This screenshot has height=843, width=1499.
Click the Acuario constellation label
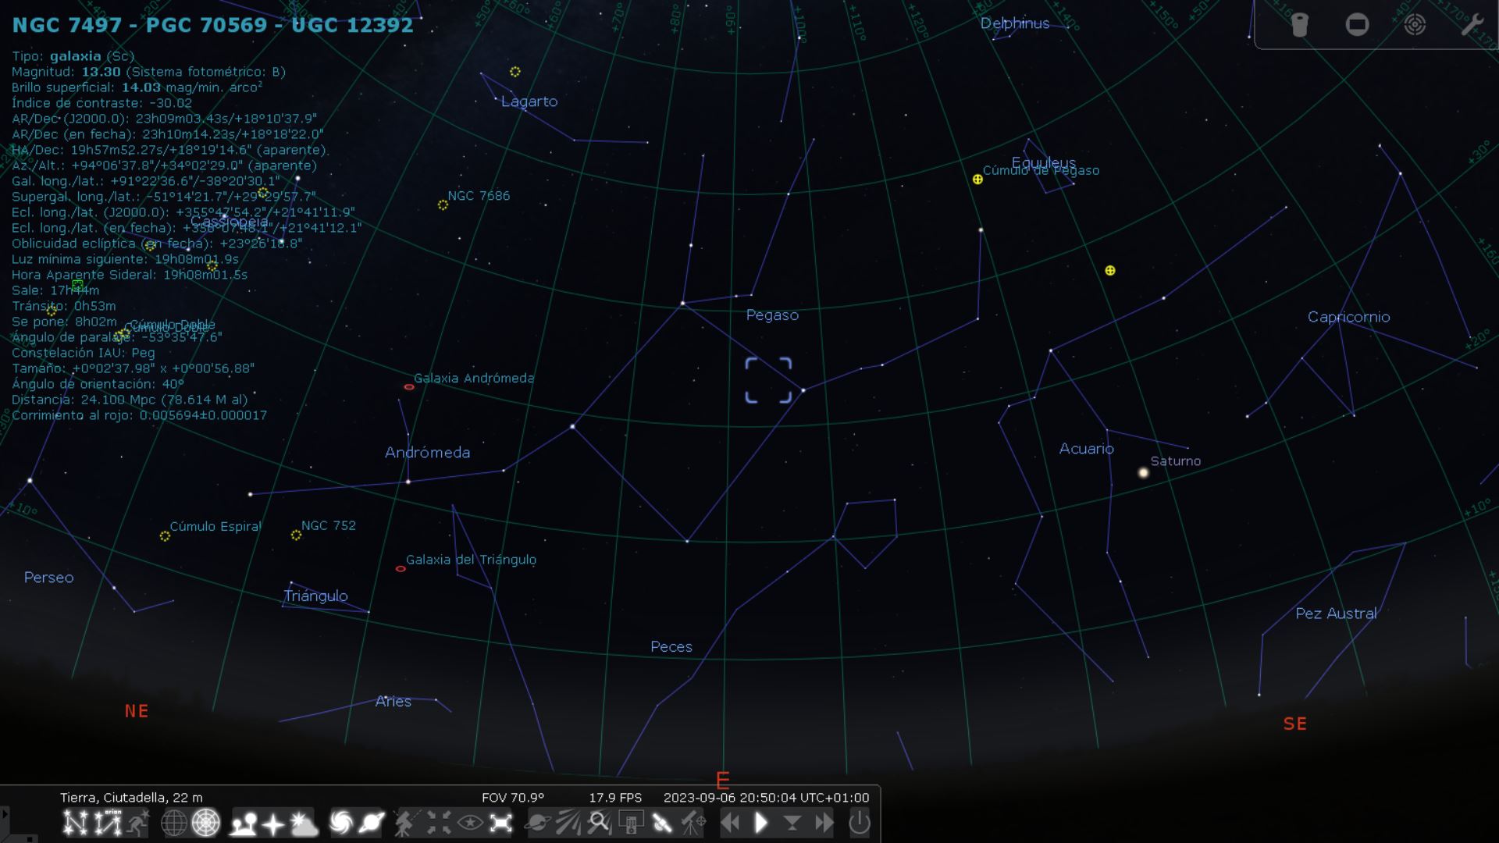[x=1086, y=449]
